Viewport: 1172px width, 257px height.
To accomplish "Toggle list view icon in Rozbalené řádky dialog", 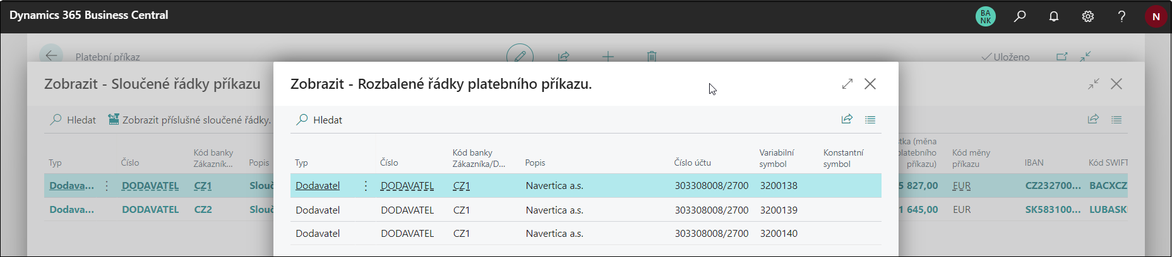I will 870,120.
